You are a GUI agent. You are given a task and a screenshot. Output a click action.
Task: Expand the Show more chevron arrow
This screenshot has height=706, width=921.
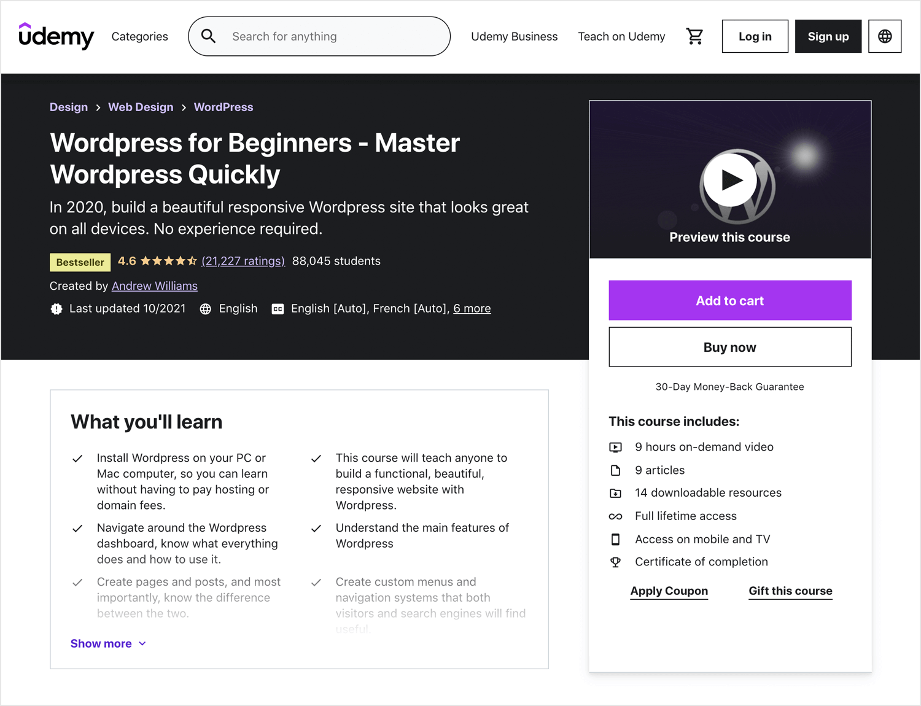(142, 643)
